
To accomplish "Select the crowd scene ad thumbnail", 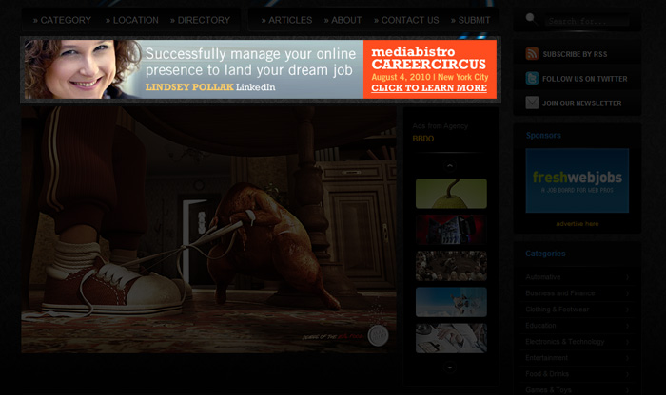I will (x=451, y=266).
